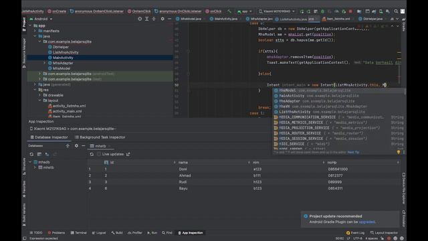Image resolution: width=428 pixels, height=241 pixels.
Task: Open Project vertical tool window button
Action: point(24,24)
